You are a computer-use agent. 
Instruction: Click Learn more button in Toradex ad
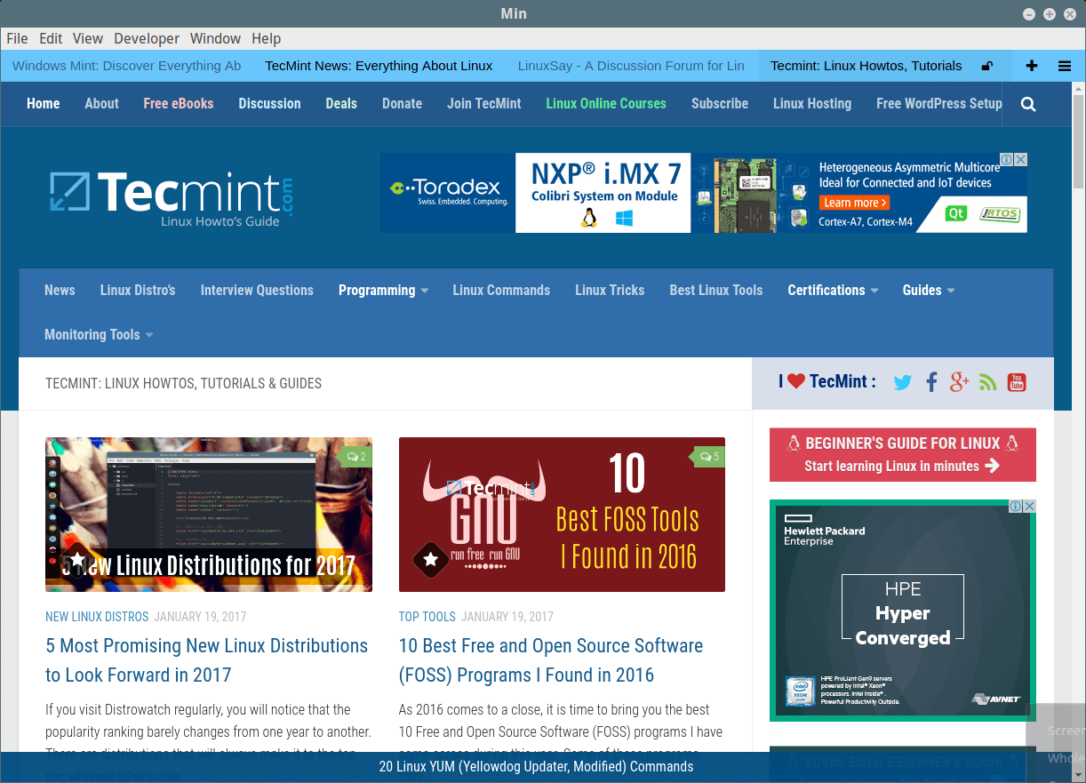[x=853, y=203]
